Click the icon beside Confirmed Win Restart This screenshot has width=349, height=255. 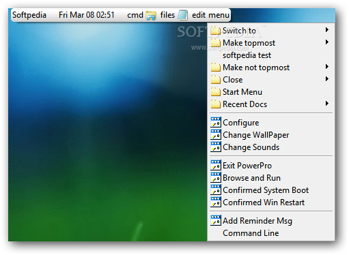click(216, 202)
